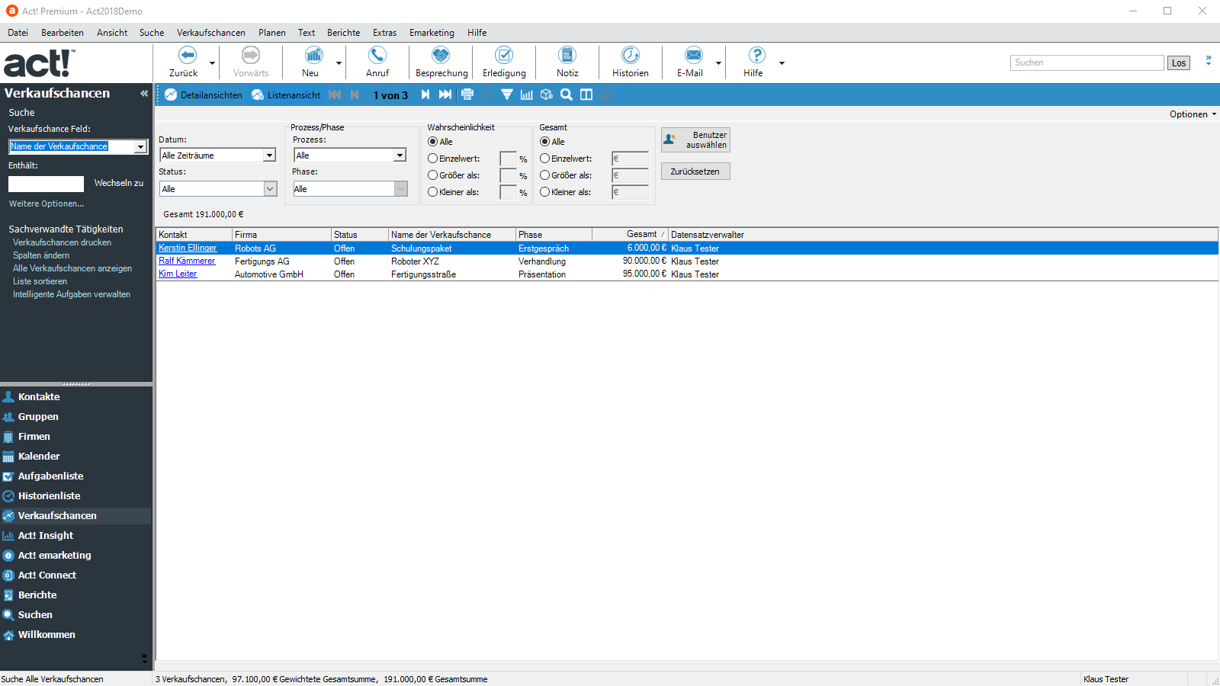Create a note with the Notiz icon
The image size is (1220, 686).
pos(567,56)
